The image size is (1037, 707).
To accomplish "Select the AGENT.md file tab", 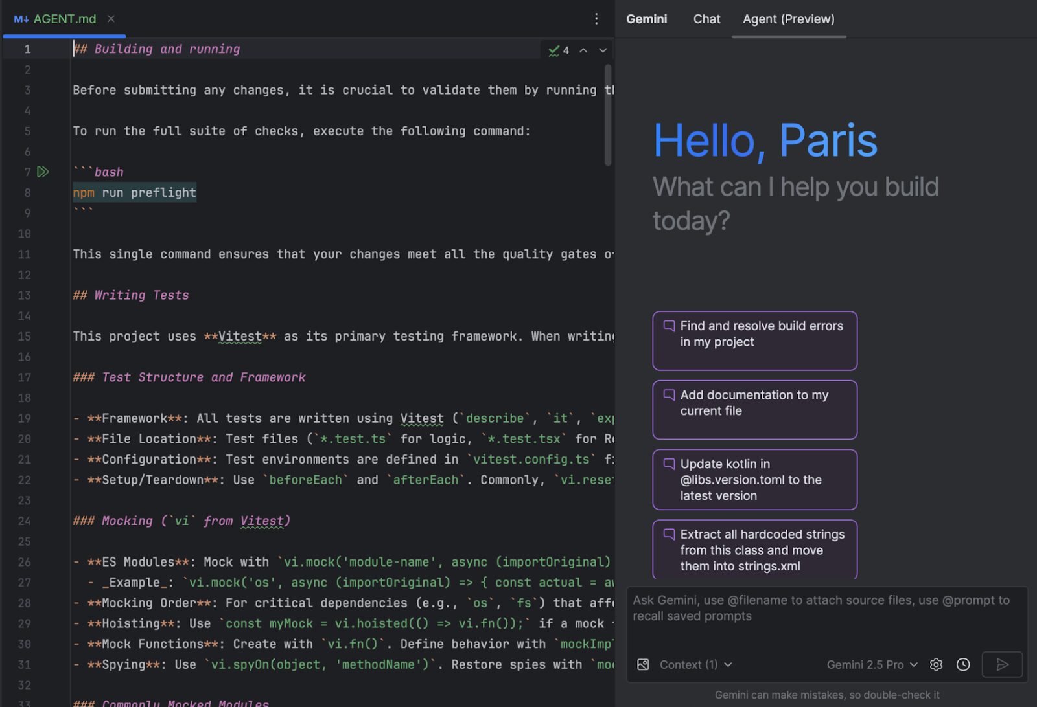I will 64,19.
